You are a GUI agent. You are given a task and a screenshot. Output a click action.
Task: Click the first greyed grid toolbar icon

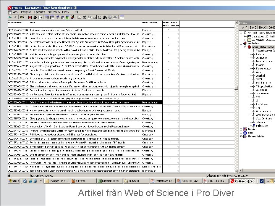pyautogui.click(x=110, y=17)
